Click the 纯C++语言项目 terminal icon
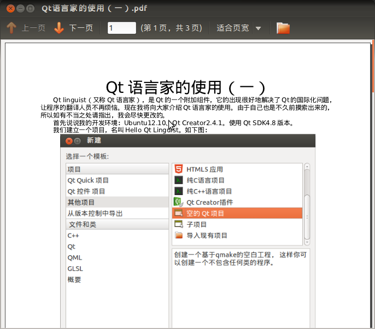Viewport: 375px width, 329px height. [x=178, y=191]
